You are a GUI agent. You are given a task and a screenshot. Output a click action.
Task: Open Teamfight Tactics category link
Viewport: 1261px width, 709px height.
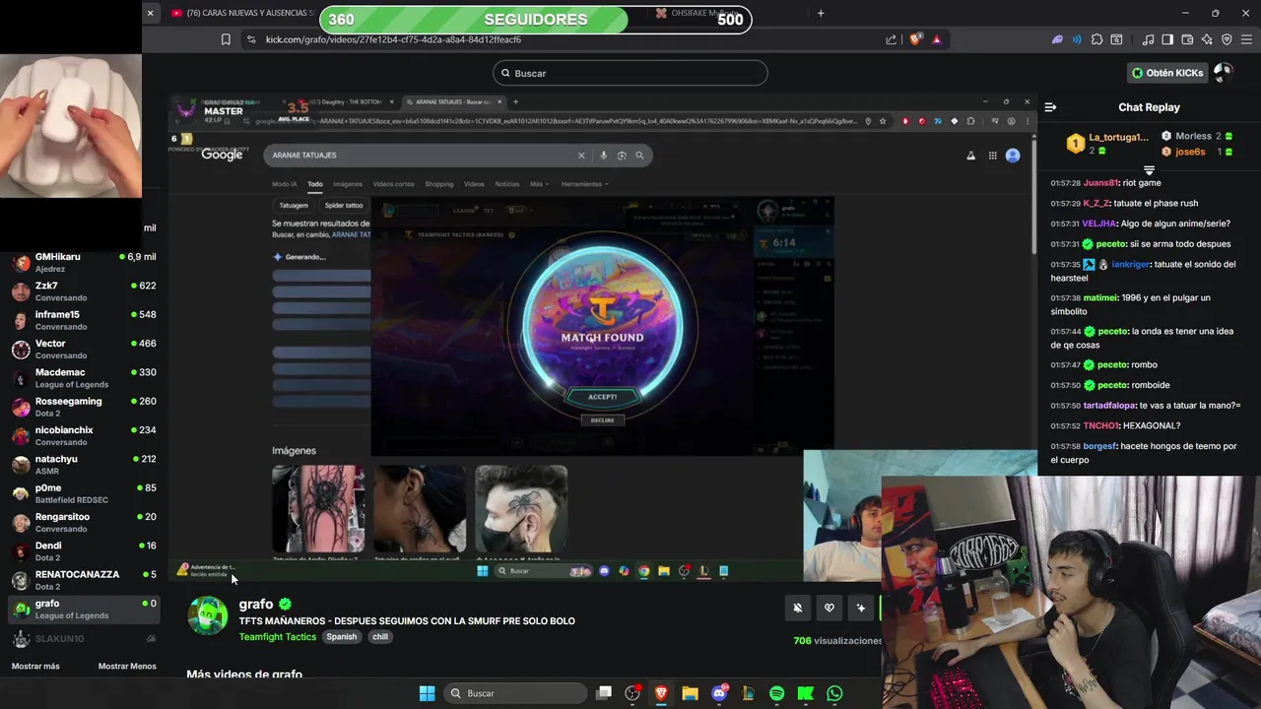pyautogui.click(x=278, y=637)
